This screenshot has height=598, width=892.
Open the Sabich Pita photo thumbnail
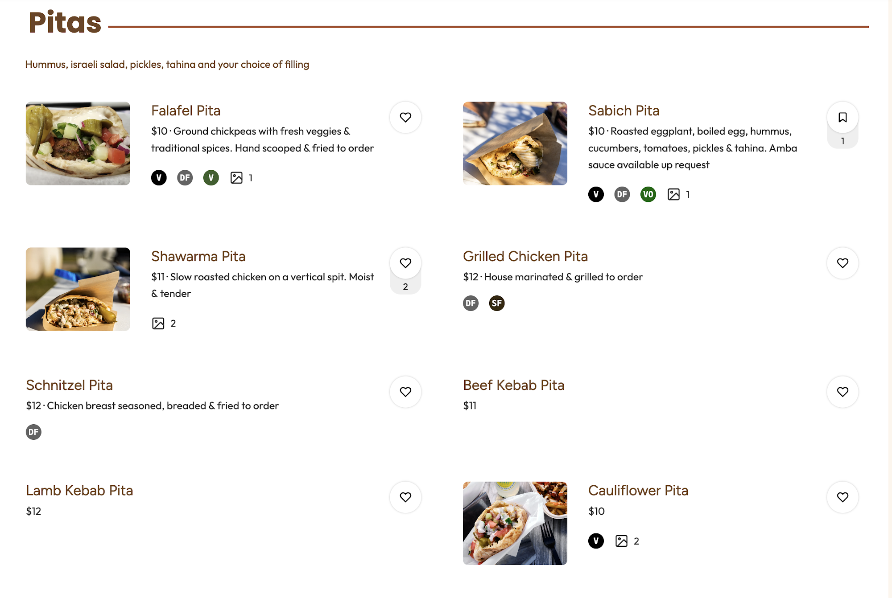pos(515,143)
